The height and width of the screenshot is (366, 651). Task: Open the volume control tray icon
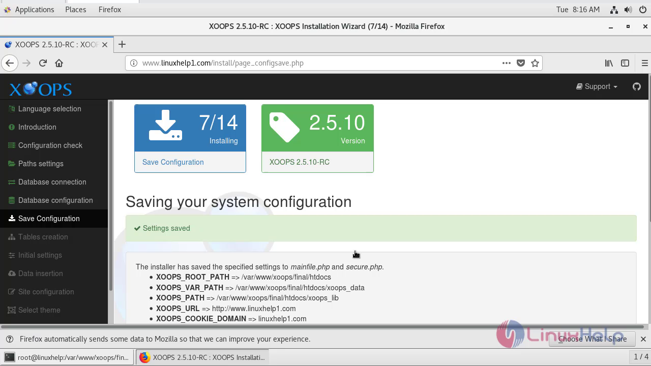[628, 10]
